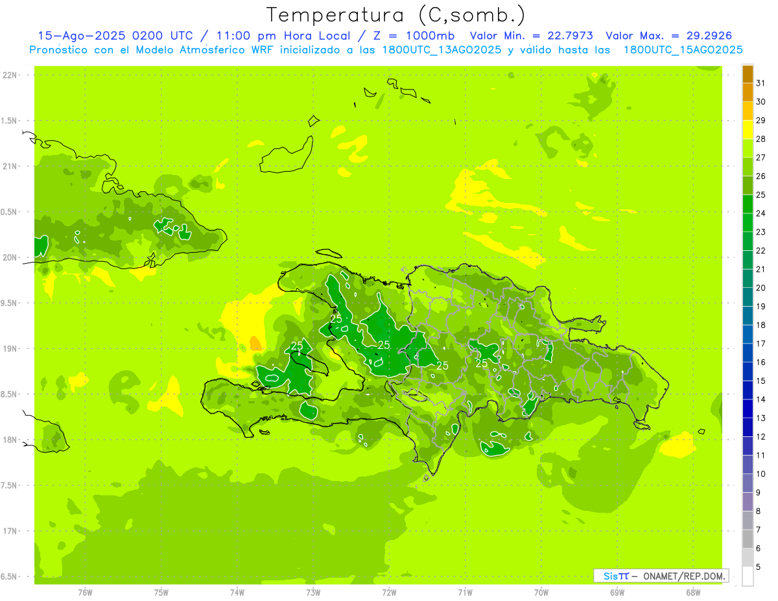Click the longitude label 70W
Screen dimensions: 778x601
click(541, 593)
